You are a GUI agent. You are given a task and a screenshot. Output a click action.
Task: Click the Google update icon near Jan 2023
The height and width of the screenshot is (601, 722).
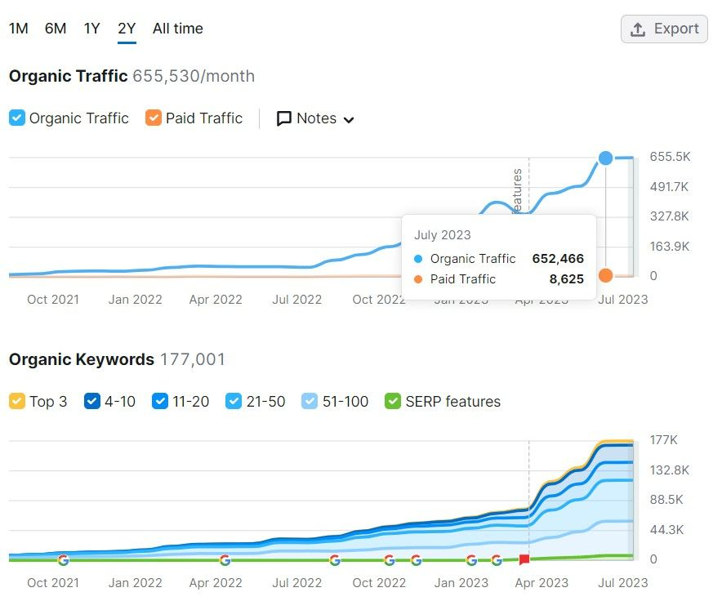[x=471, y=560]
